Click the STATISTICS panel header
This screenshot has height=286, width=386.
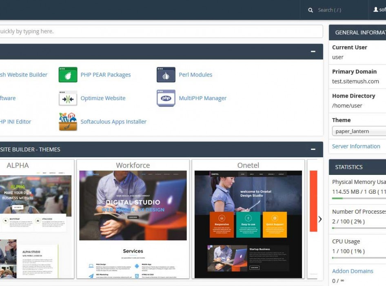(x=357, y=167)
